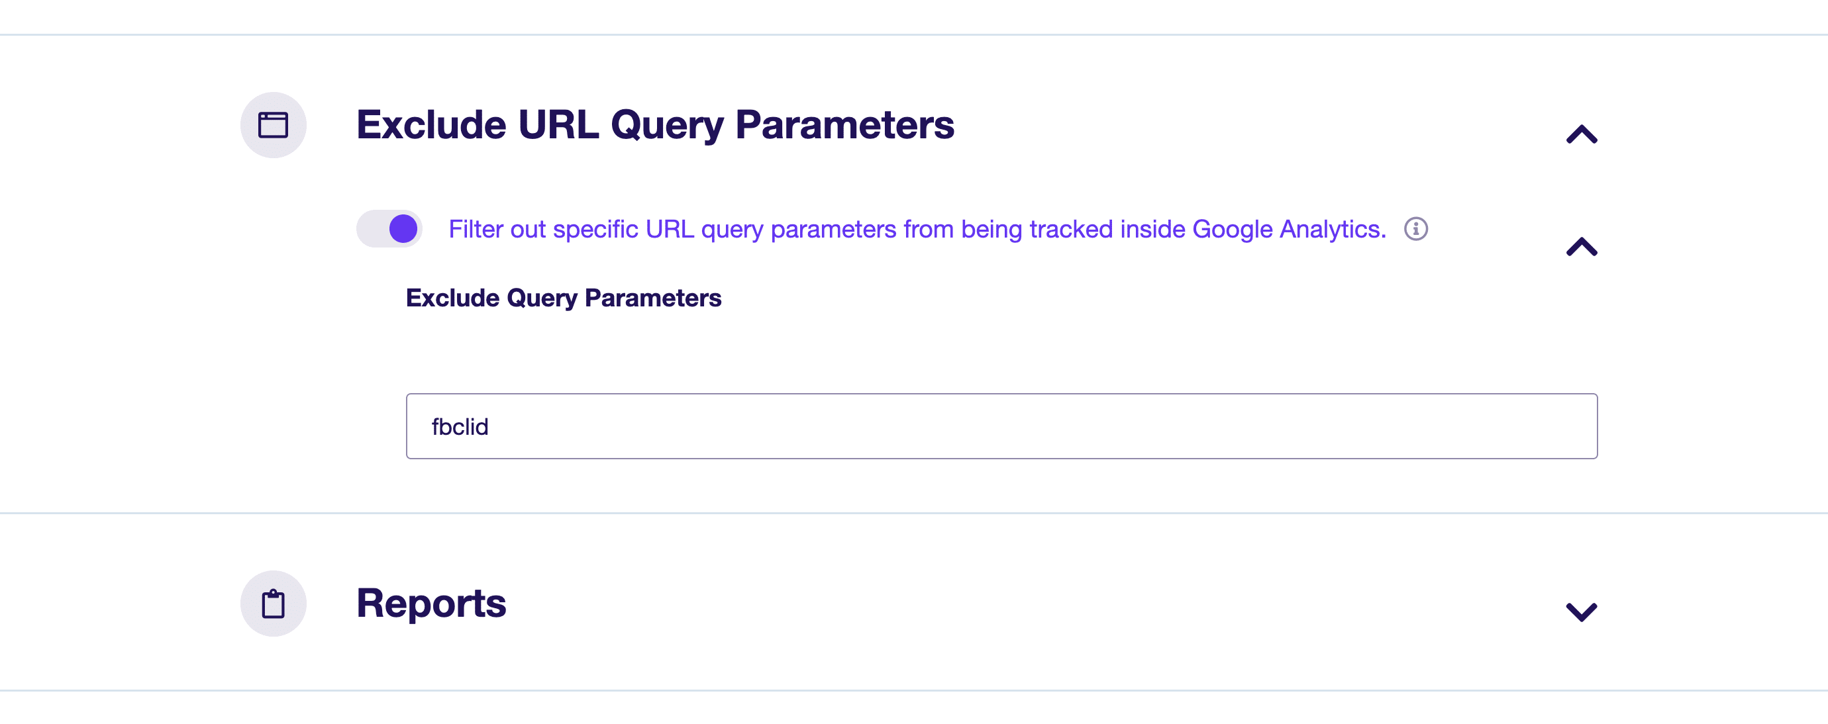This screenshot has width=1828, height=724.
Task: Click the word 'Google Analytics' in the filter description
Action: point(1289,229)
